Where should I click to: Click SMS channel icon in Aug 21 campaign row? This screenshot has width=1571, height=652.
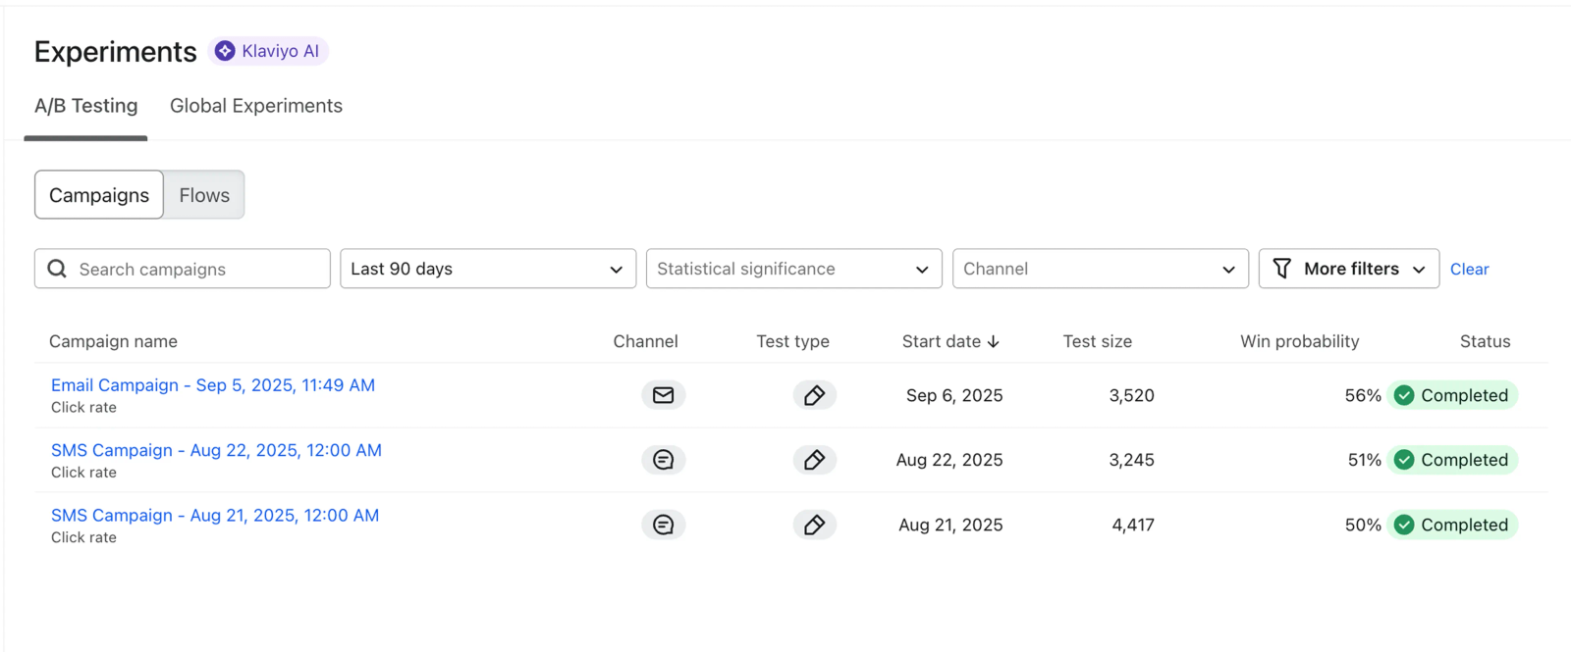(x=664, y=525)
